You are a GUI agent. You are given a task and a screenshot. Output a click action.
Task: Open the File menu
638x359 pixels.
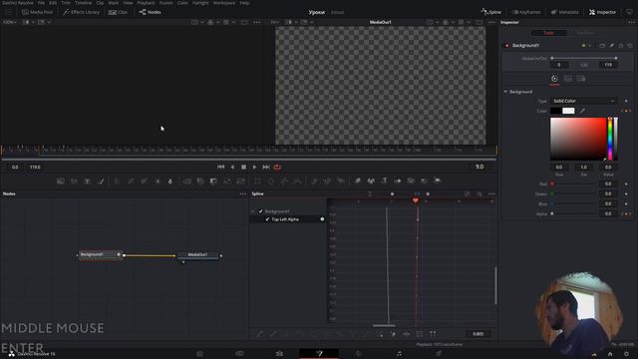41,3
